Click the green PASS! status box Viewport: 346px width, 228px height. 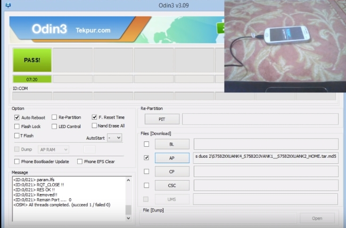[32, 60]
